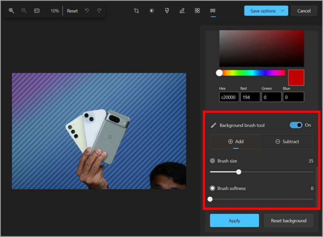Click the hue slider handle
This screenshot has height=237, width=323.
(220, 73)
